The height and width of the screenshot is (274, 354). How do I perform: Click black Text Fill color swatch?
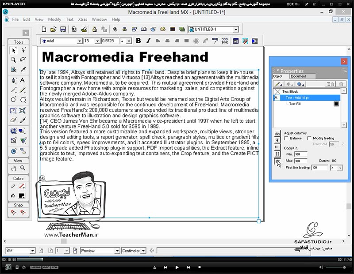[x=336, y=104]
